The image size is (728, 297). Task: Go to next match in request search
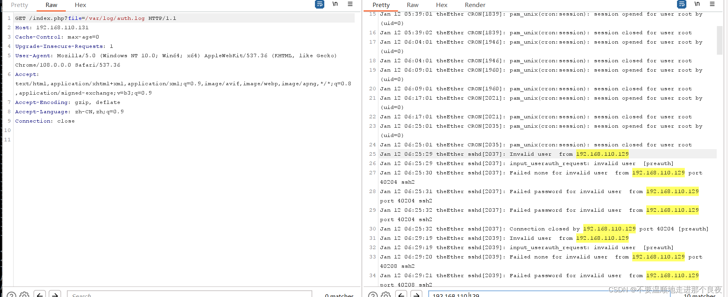[55, 294]
